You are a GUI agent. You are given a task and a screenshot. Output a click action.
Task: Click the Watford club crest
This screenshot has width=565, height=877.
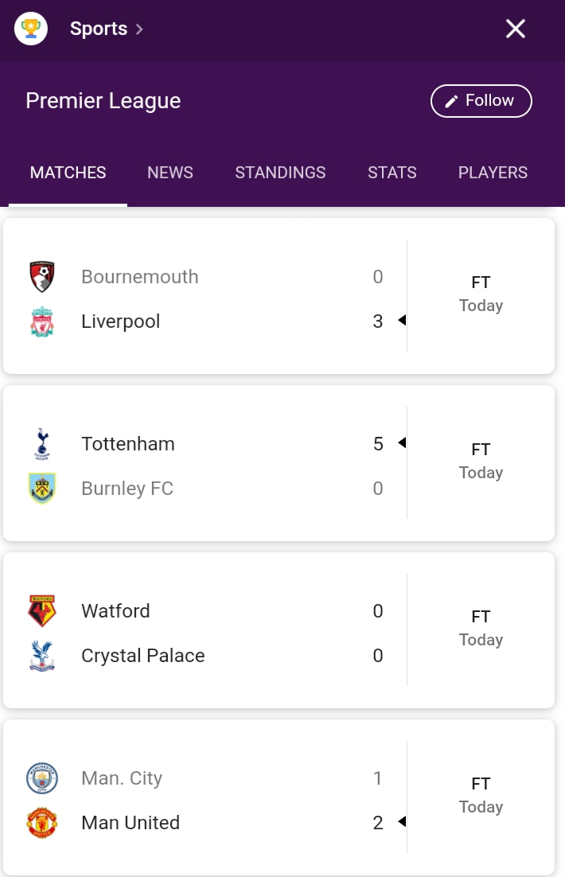(41, 611)
